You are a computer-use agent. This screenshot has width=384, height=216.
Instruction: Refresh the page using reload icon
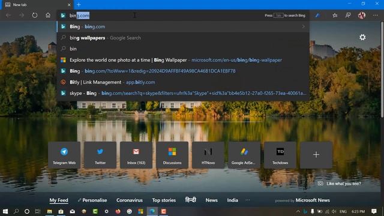click(x=35, y=15)
